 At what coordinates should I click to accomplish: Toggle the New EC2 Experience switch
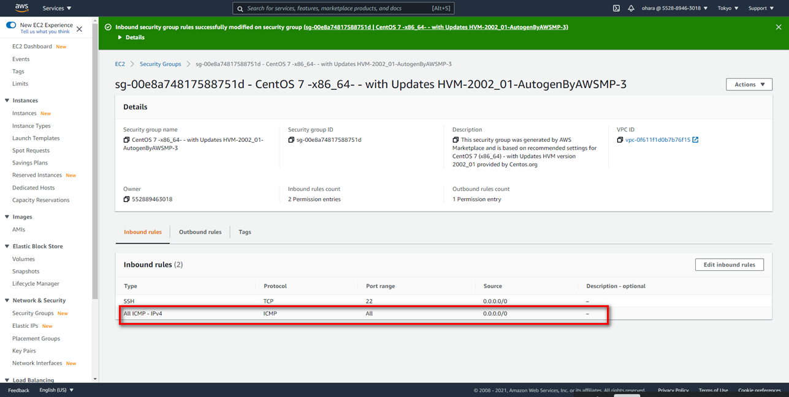tap(11, 25)
